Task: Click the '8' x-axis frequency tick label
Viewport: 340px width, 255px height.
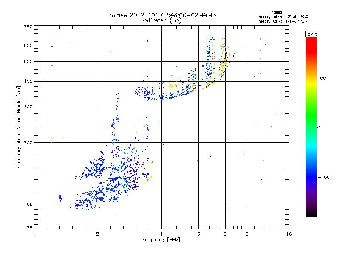Action: coord(225,234)
